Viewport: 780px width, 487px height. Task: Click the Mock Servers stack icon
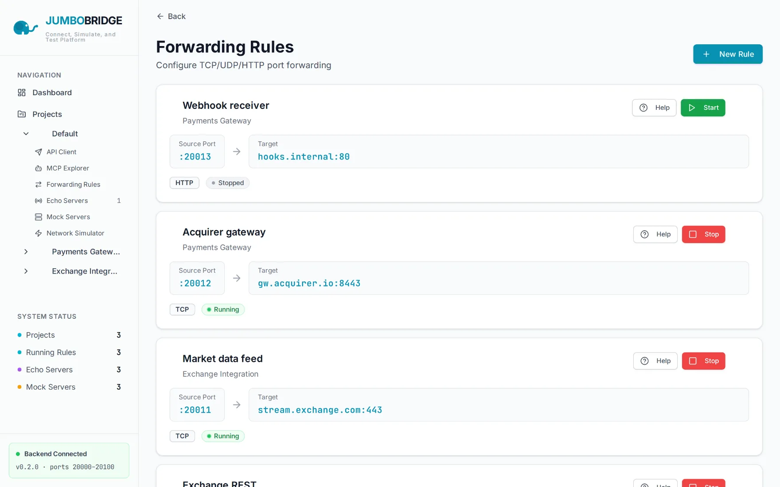click(x=39, y=217)
